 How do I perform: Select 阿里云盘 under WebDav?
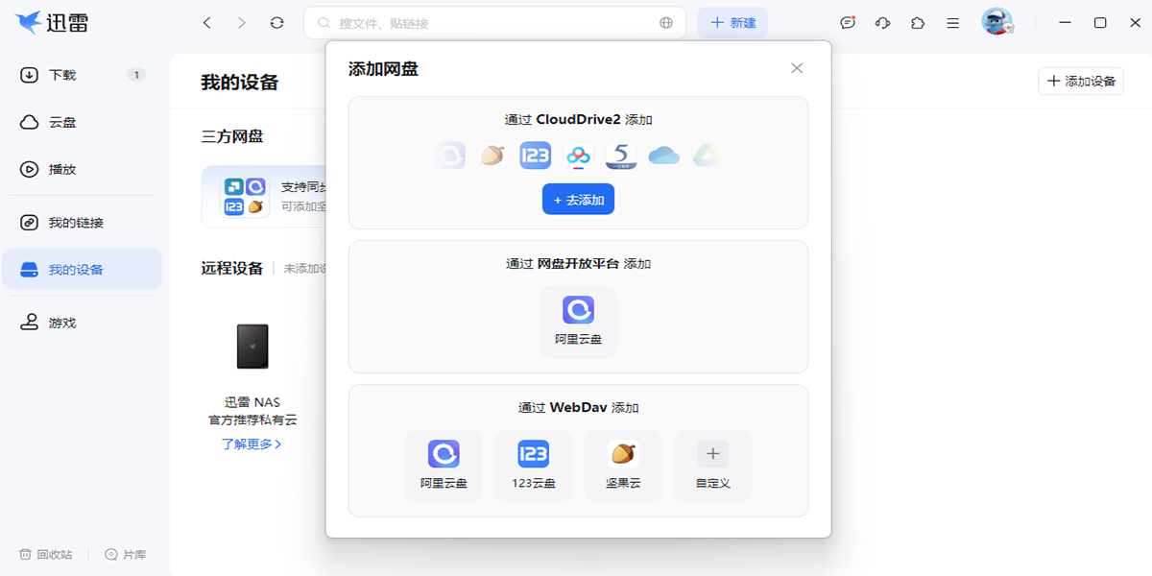pos(444,466)
